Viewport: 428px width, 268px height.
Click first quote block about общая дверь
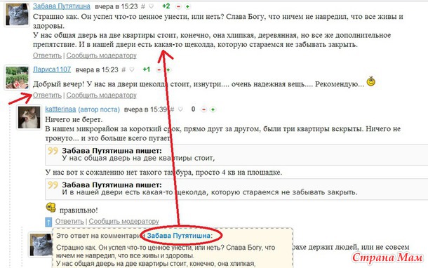(x=236, y=154)
